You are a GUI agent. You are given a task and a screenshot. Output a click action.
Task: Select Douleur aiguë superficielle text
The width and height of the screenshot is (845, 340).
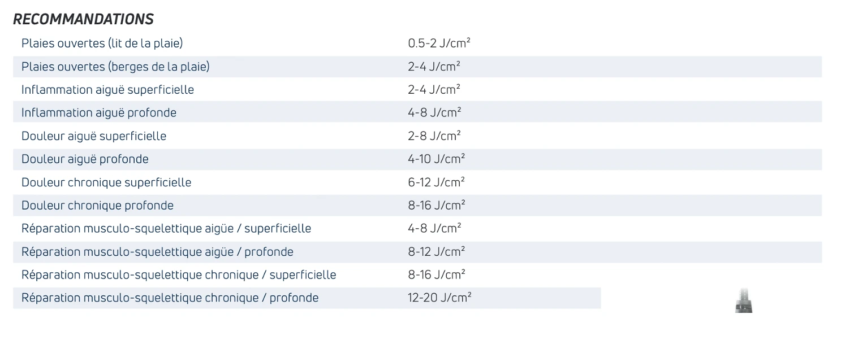[x=94, y=136]
